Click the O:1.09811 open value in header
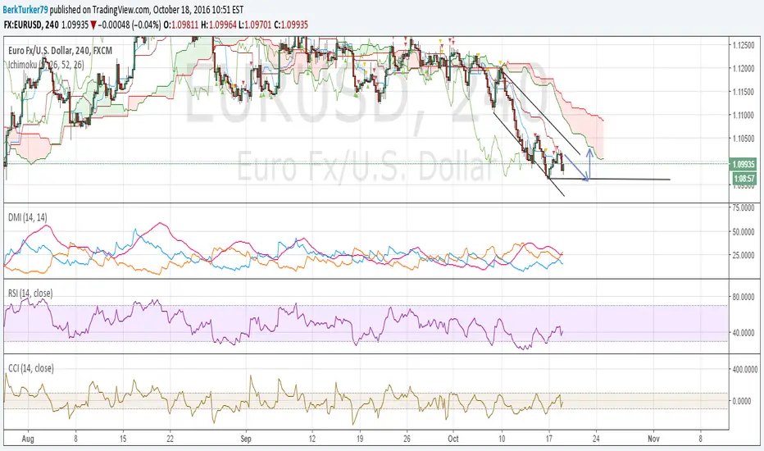The width and height of the screenshot is (764, 451). [181, 25]
